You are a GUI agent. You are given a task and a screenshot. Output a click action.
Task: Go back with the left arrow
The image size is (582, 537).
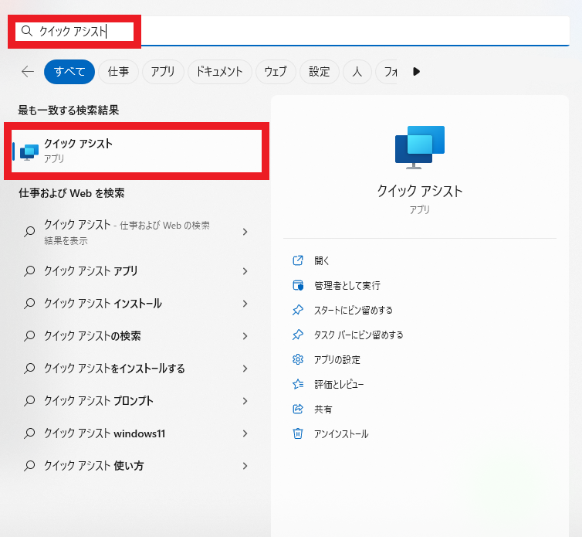[28, 71]
